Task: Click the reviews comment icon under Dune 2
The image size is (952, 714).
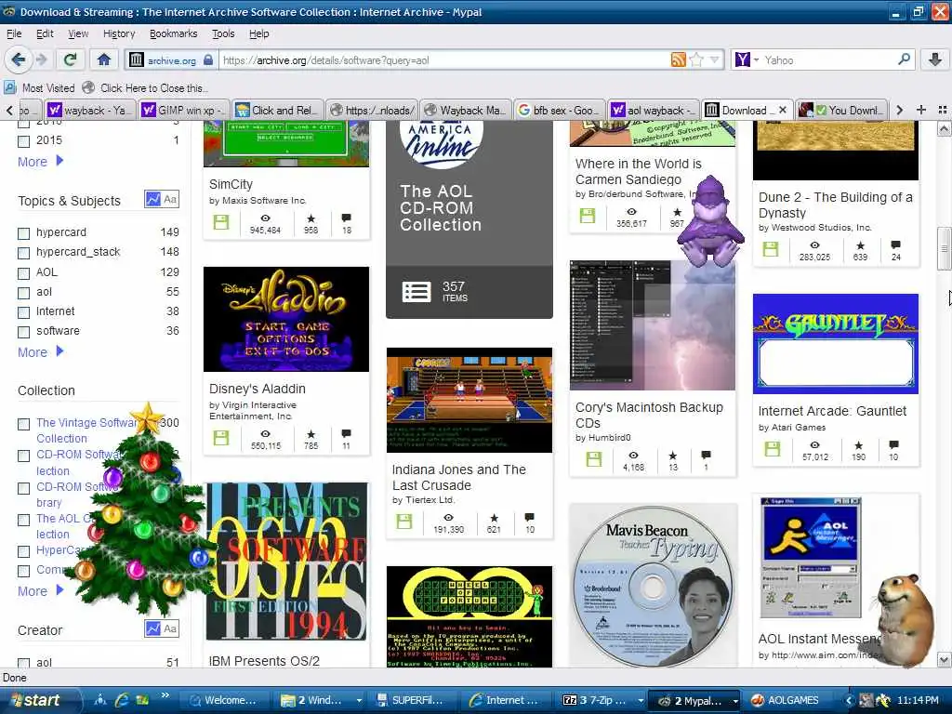Action: tap(895, 245)
